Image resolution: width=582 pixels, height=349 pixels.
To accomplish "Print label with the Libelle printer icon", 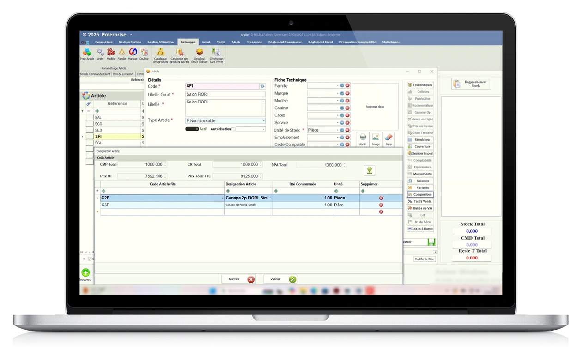I will click(x=363, y=139).
